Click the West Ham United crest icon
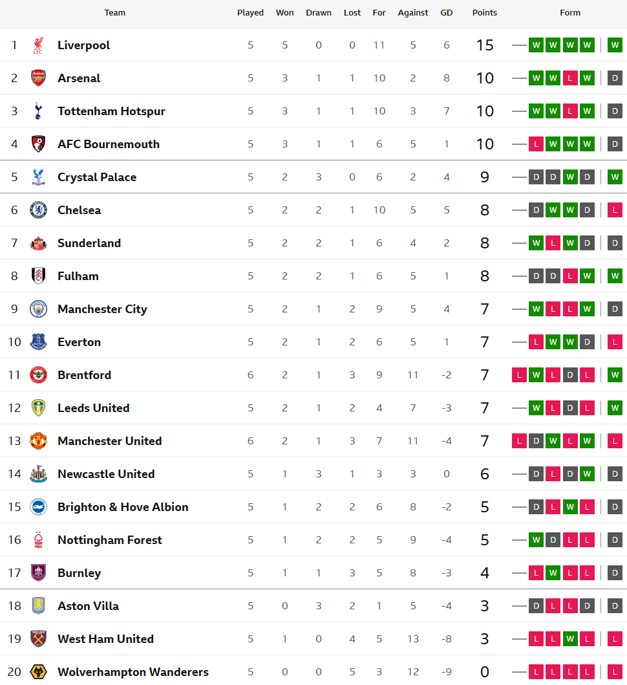Viewport: 627px width, 685px height. (39, 639)
